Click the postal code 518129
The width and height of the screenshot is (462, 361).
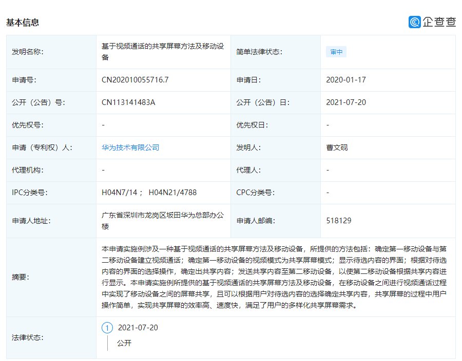[x=339, y=221]
